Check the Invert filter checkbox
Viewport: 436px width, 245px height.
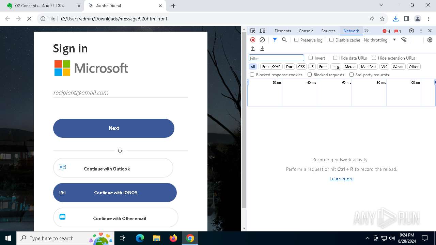311,58
